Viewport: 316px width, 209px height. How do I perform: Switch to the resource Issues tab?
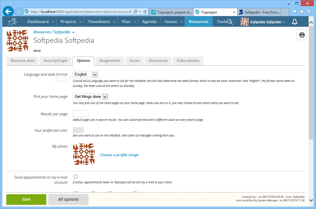(134, 61)
